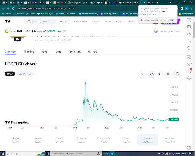Open News in the top navigation
195x156 pixels.
(x=108, y=22)
